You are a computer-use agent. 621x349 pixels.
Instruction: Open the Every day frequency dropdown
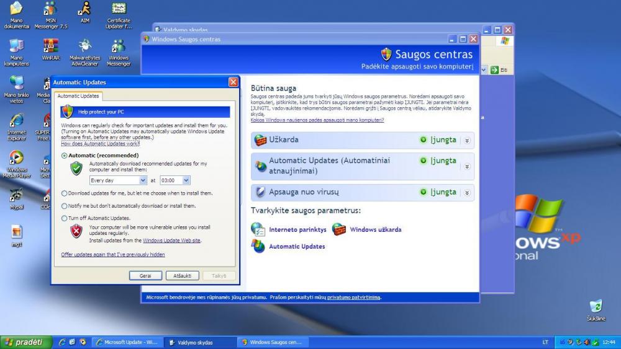[143, 180]
